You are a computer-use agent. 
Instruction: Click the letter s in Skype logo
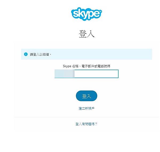[x=76, y=14]
